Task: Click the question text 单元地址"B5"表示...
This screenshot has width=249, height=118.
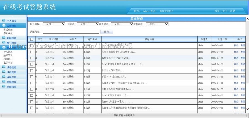Action: (112, 70)
